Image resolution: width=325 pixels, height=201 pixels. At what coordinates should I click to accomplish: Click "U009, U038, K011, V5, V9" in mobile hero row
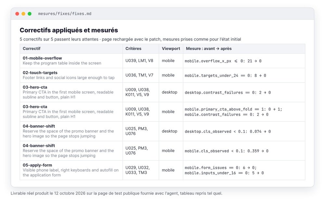point(137,112)
